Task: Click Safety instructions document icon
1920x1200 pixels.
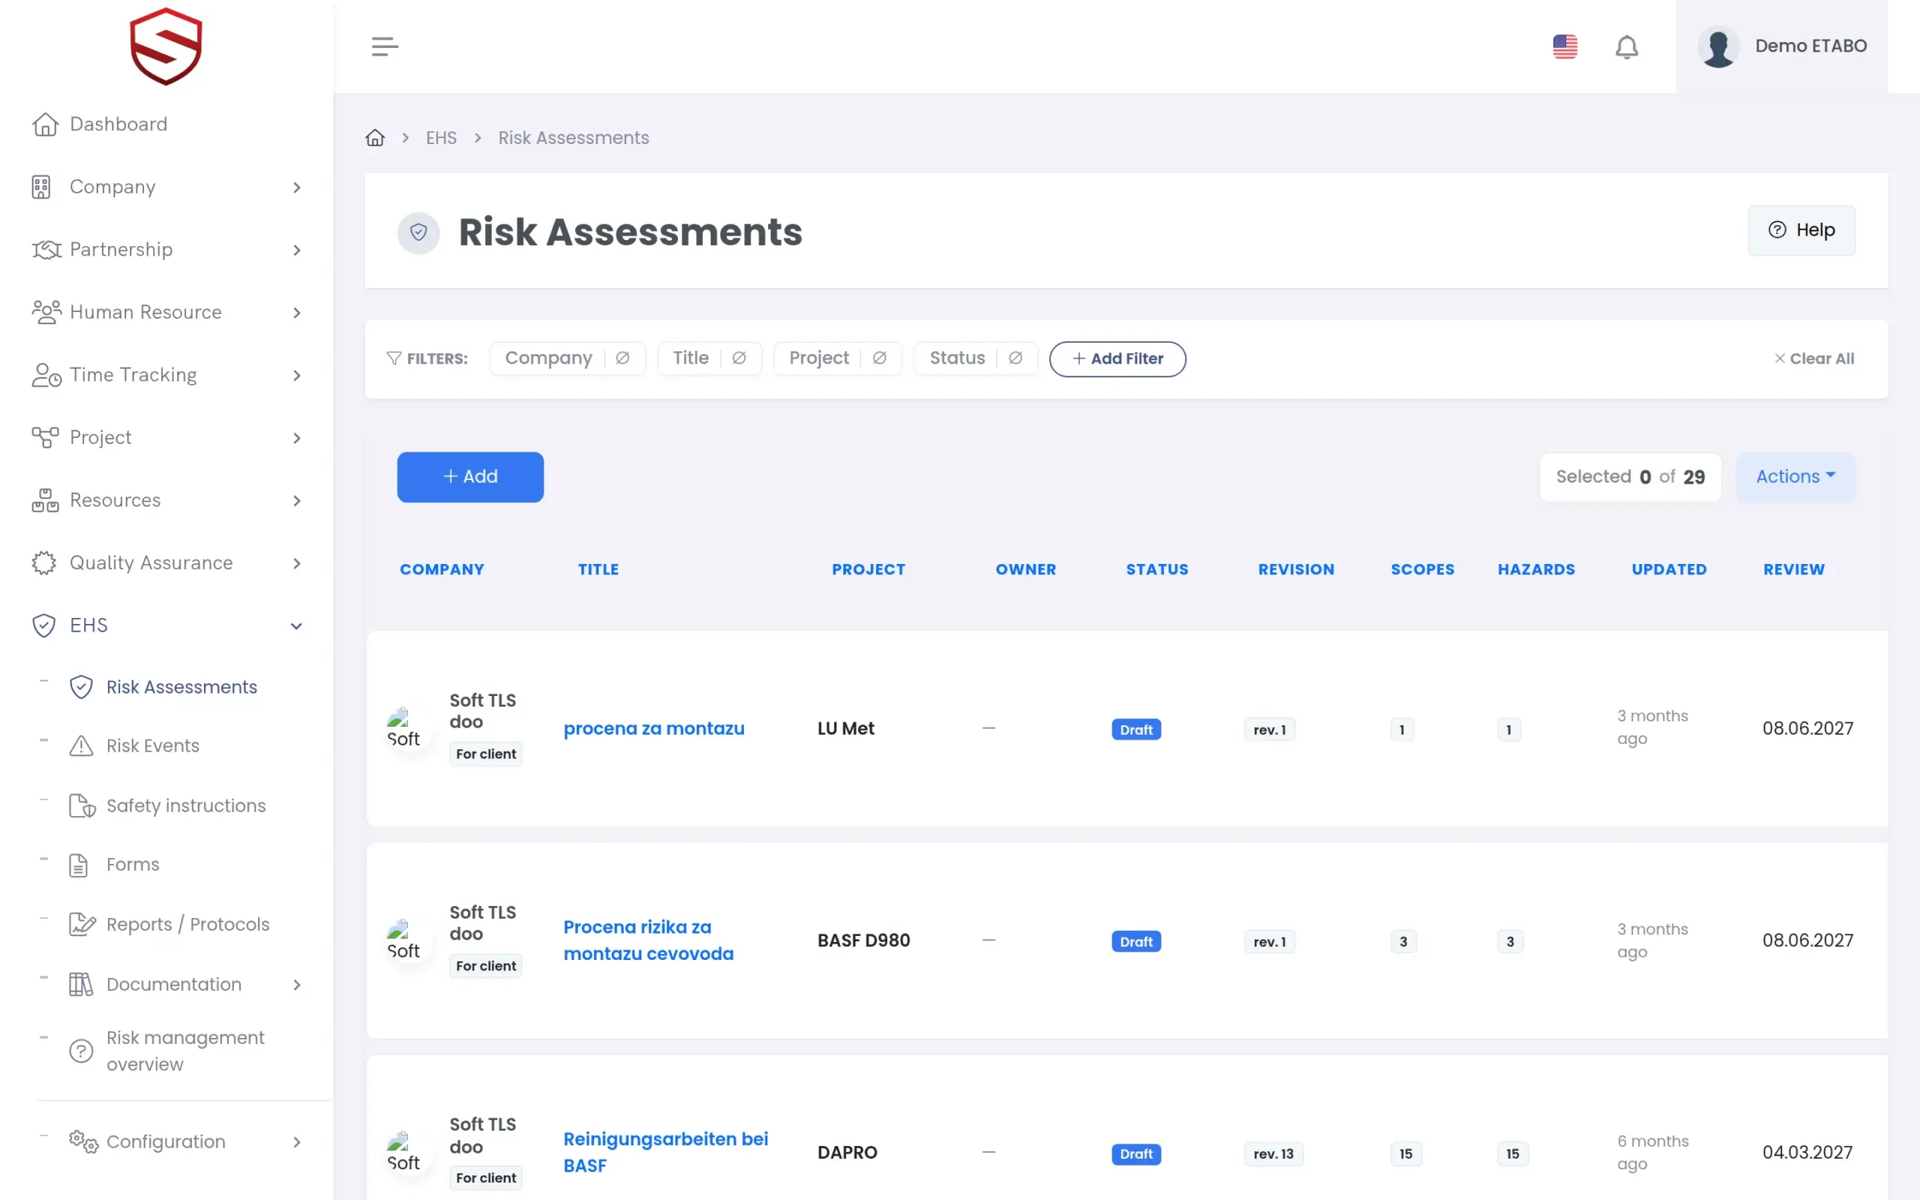Action: [x=82, y=805]
